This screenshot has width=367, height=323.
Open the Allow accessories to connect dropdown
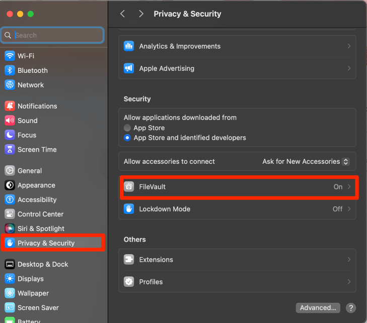pyautogui.click(x=306, y=161)
